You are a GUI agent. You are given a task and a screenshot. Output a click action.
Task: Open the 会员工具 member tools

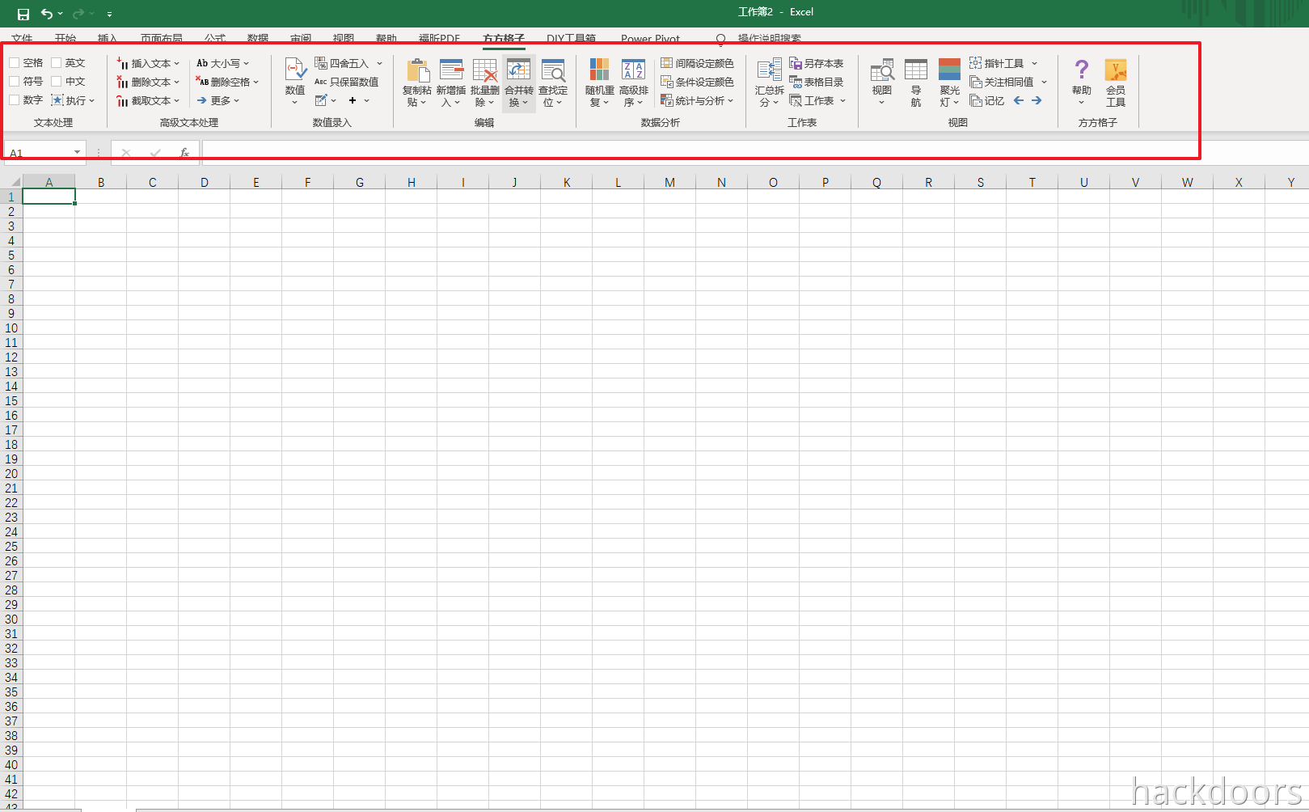1116,83
